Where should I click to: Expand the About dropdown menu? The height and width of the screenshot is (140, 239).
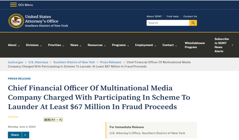click(14, 45)
